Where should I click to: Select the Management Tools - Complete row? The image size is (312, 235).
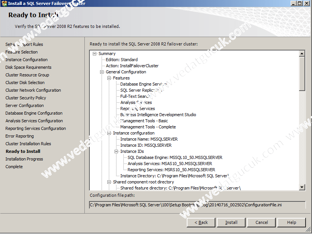click(x=148, y=127)
